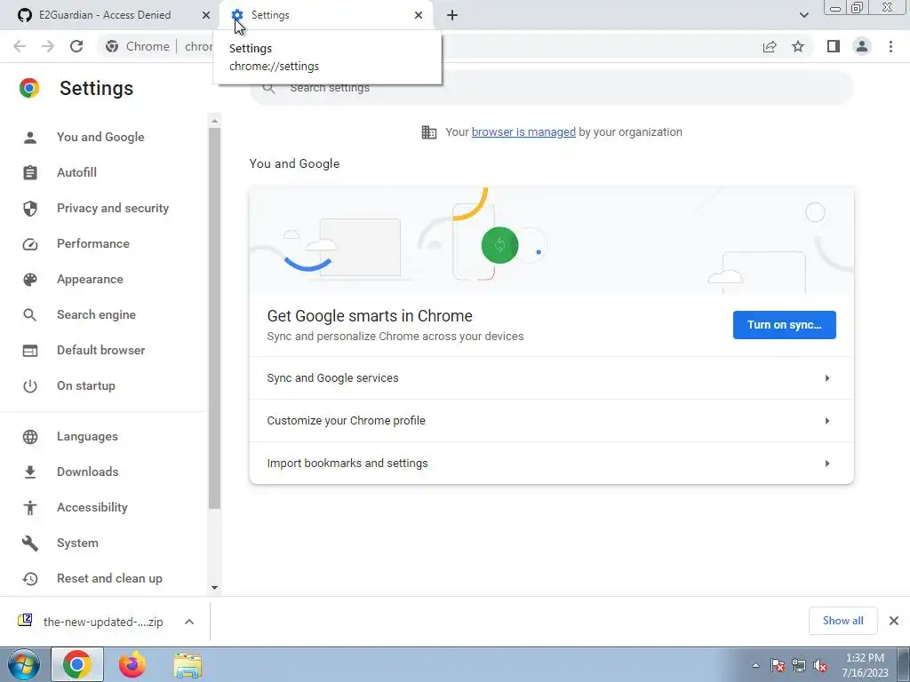Click the Accessibility figure icon

30,508
